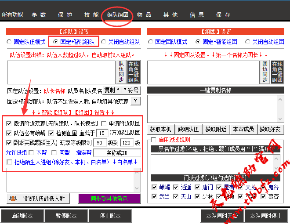The image size is (290, 224).
Task: Toggle 武当 sect filter checkbox
Action: (154, 196)
